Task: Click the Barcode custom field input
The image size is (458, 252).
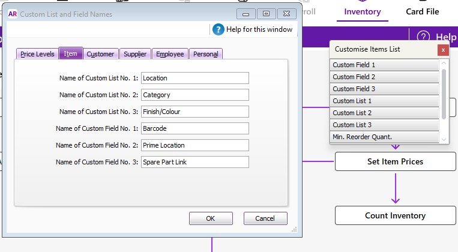Action: point(194,128)
